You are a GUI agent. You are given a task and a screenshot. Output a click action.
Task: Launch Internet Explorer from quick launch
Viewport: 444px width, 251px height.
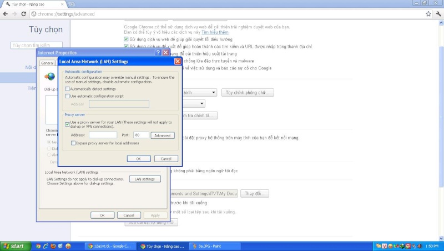click(46, 246)
